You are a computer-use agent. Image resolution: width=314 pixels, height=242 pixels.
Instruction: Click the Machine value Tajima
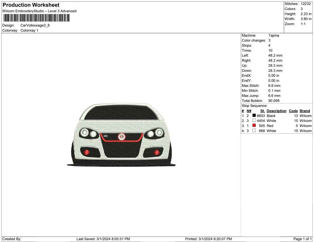273,36
